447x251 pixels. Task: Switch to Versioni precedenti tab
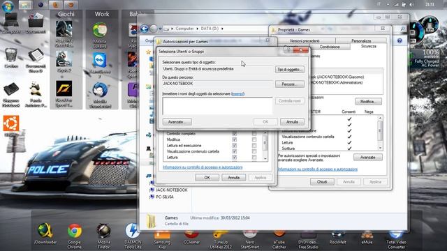click(305, 41)
